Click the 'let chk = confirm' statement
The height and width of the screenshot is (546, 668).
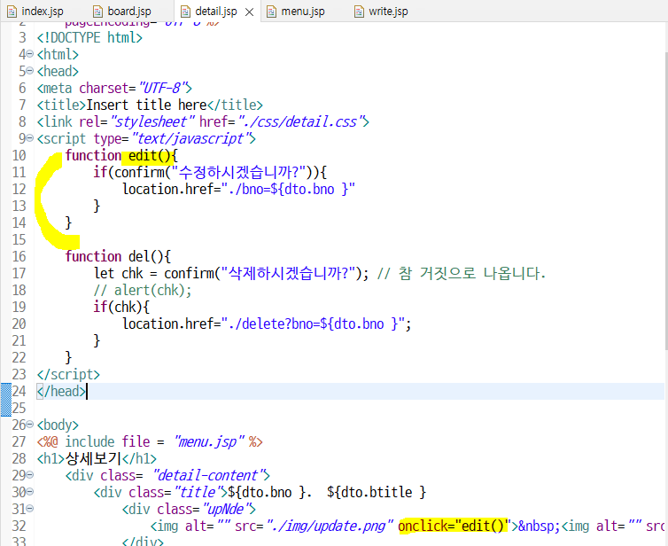click(231, 273)
